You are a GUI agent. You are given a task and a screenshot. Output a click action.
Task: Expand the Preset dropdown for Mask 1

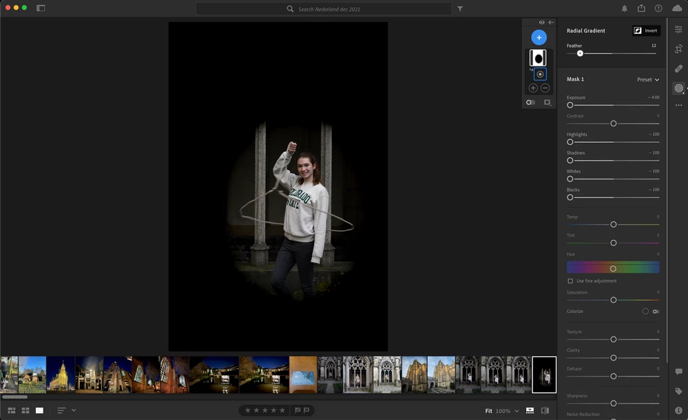coord(648,79)
